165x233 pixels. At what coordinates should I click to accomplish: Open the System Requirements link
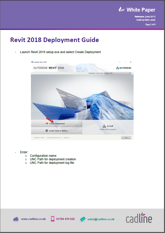pos(54,138)
